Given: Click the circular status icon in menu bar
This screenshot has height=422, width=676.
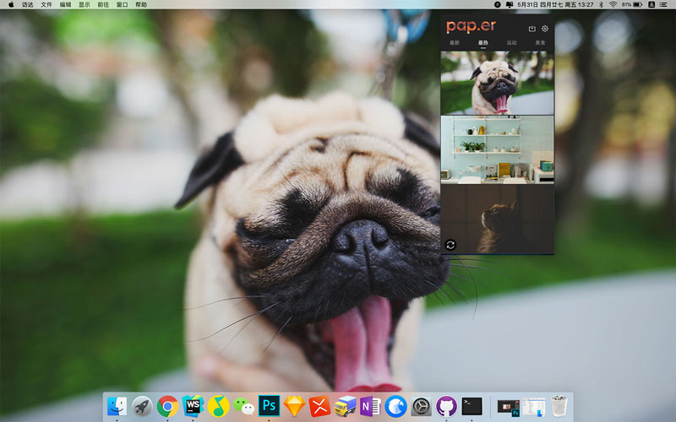Looking at the screenshot, I should 497,4.
